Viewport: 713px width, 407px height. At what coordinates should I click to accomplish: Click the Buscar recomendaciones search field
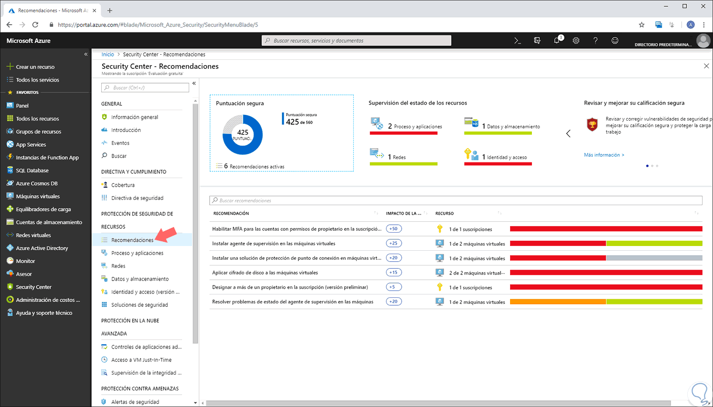[x=456, y=200]
